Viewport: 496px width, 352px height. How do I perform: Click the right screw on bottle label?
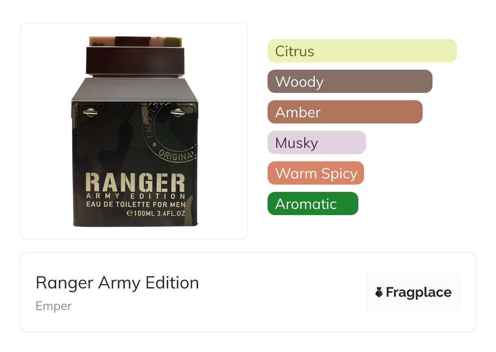(178, 112)
